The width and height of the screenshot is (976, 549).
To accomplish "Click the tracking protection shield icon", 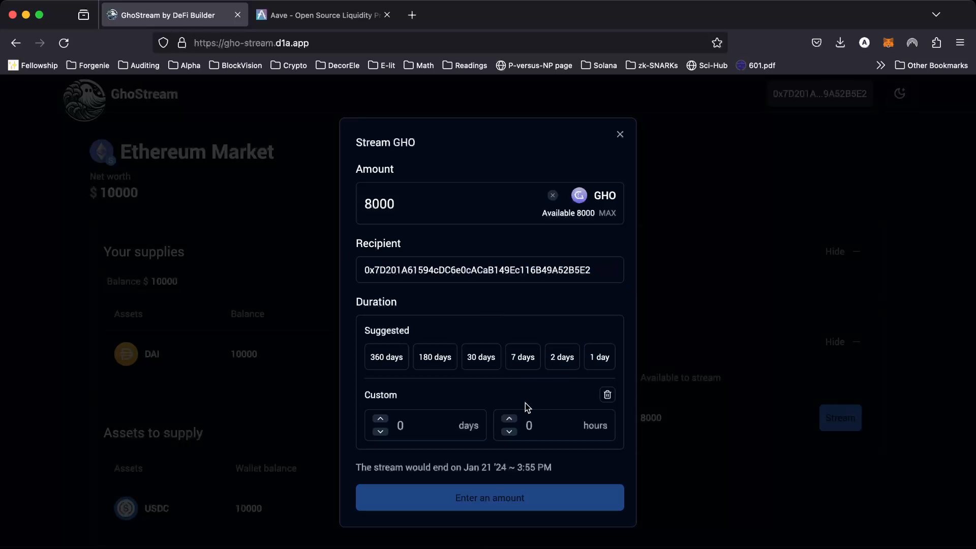I will coord(163,43).
